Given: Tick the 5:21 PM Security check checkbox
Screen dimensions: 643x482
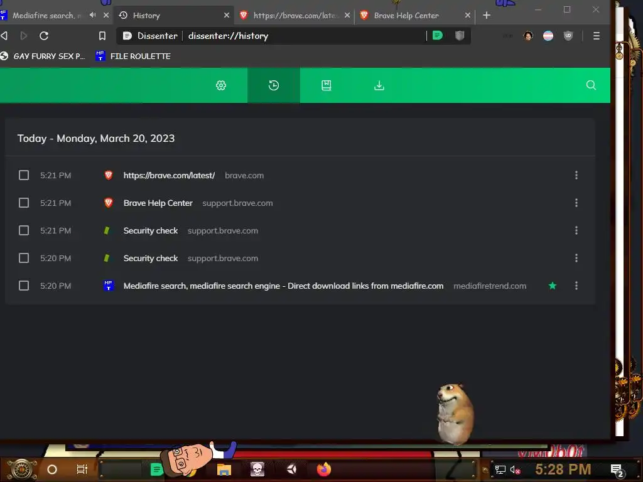Looking at the screenshot, I should click(x=24, y=230).
